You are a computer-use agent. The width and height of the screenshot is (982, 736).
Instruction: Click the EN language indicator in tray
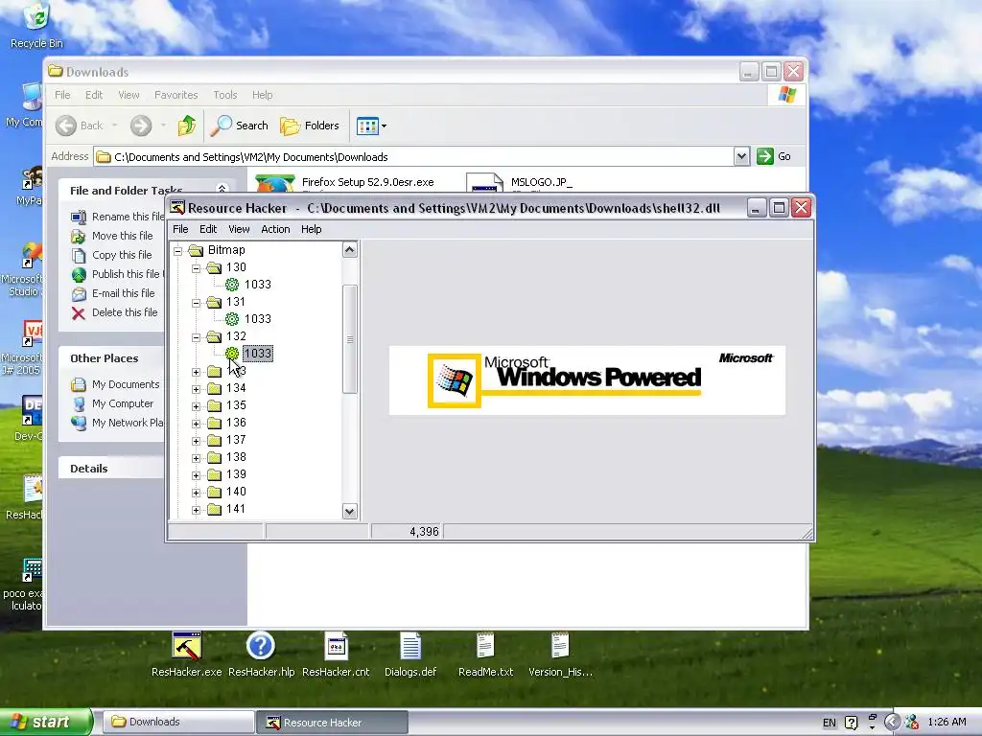[x=830, y=723]
